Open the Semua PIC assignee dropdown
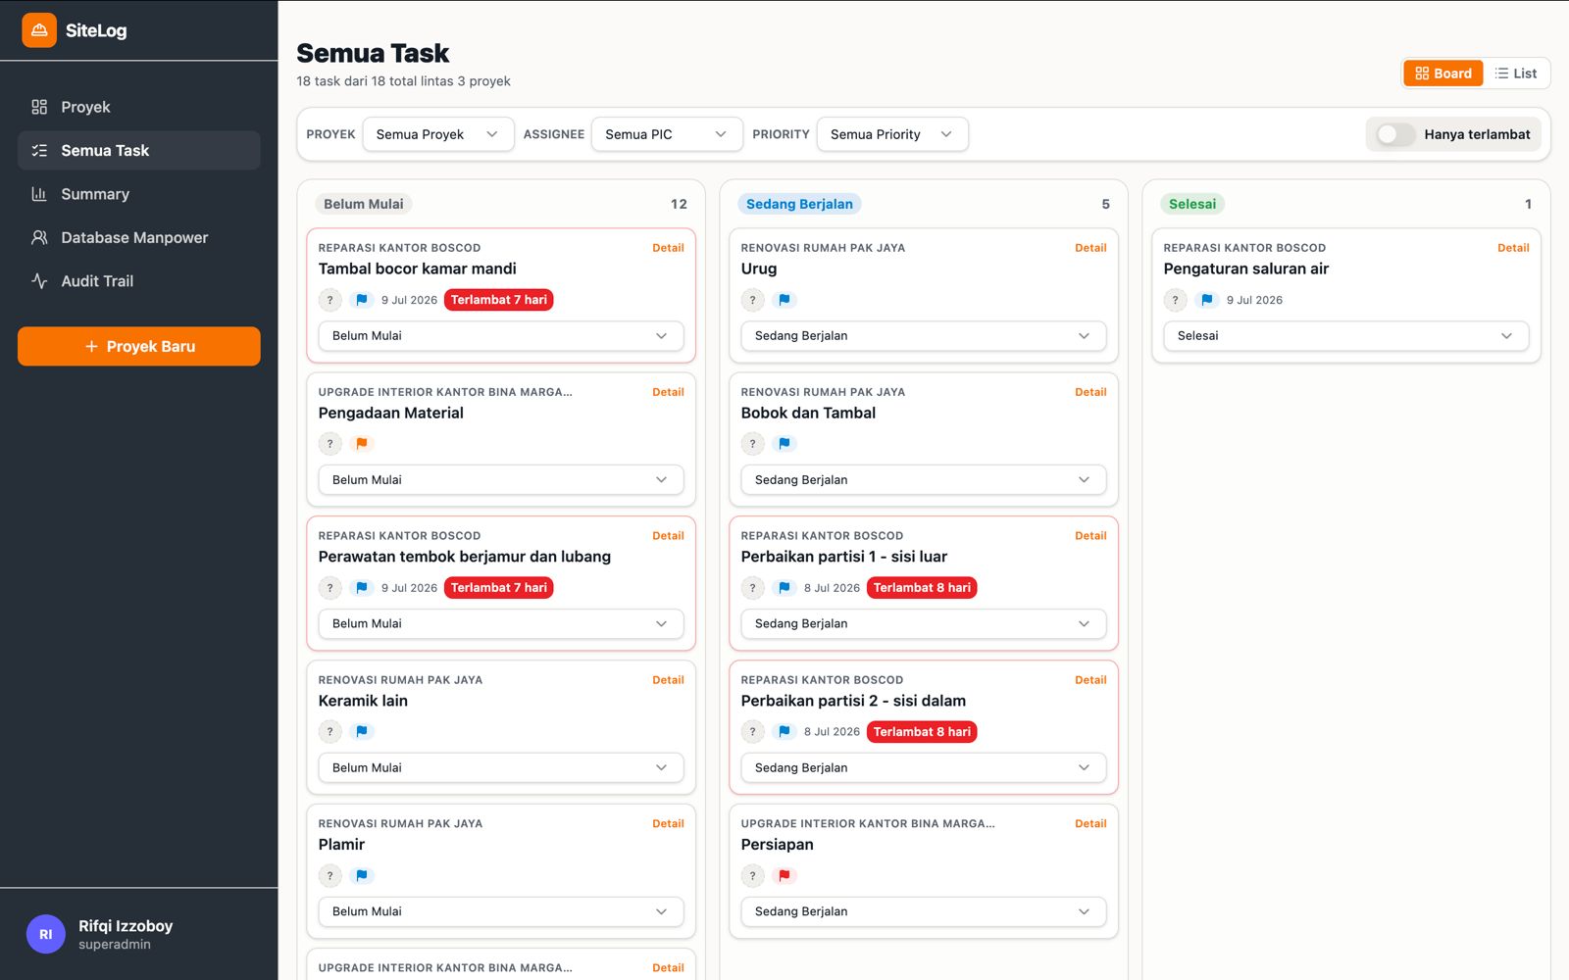The width and height of the screenshot is (1569, 980). coord(667,134)
